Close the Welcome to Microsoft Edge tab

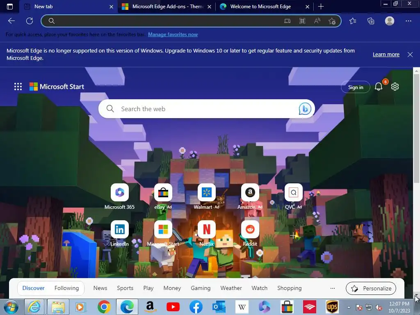click(308, 7)
